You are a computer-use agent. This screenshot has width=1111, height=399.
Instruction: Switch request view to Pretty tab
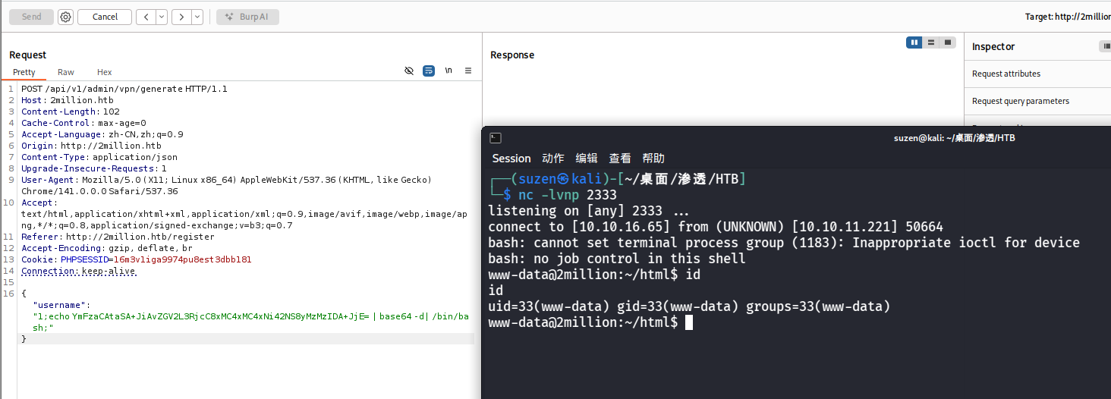[x=24, y=72]
